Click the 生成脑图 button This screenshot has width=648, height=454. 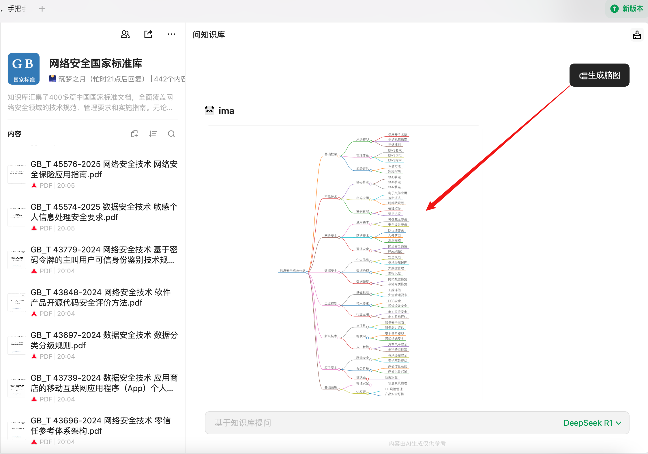coord(599,75)
